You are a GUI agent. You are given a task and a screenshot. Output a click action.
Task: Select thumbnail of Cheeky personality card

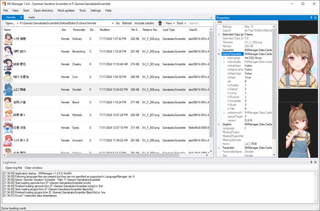click(x=8, y=64)
